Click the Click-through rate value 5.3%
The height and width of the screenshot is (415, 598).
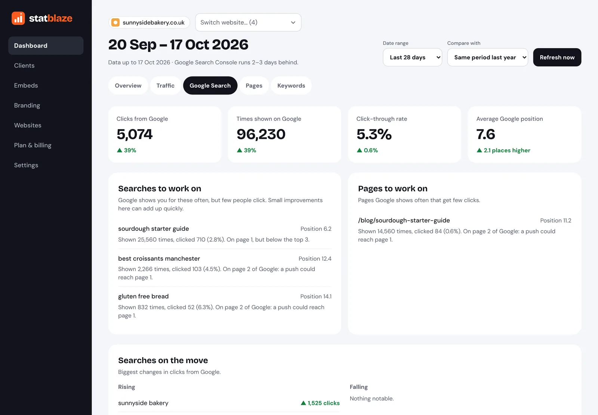pyautogui.click(x=374, y=134)
